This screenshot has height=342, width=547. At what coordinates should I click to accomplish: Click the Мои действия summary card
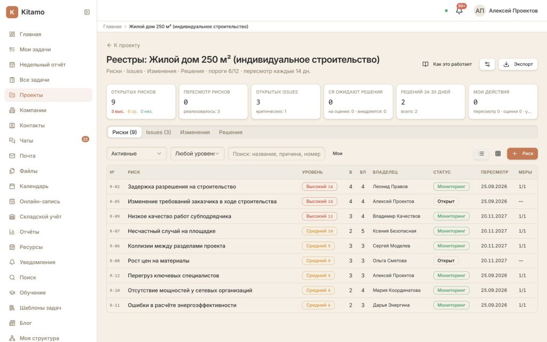(503, 102)
